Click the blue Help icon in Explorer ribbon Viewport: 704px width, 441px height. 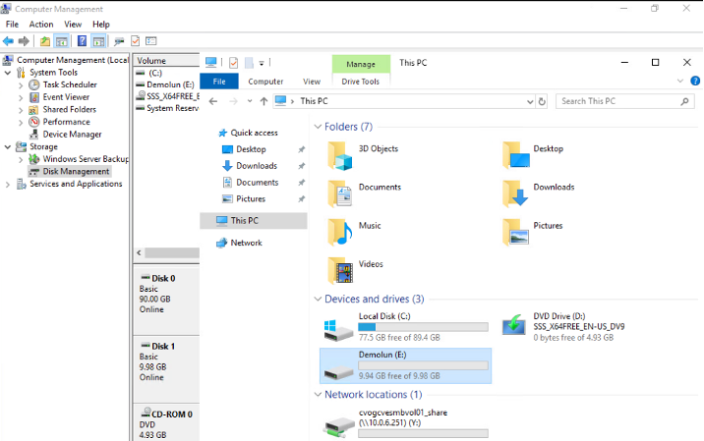pos(695,81)
